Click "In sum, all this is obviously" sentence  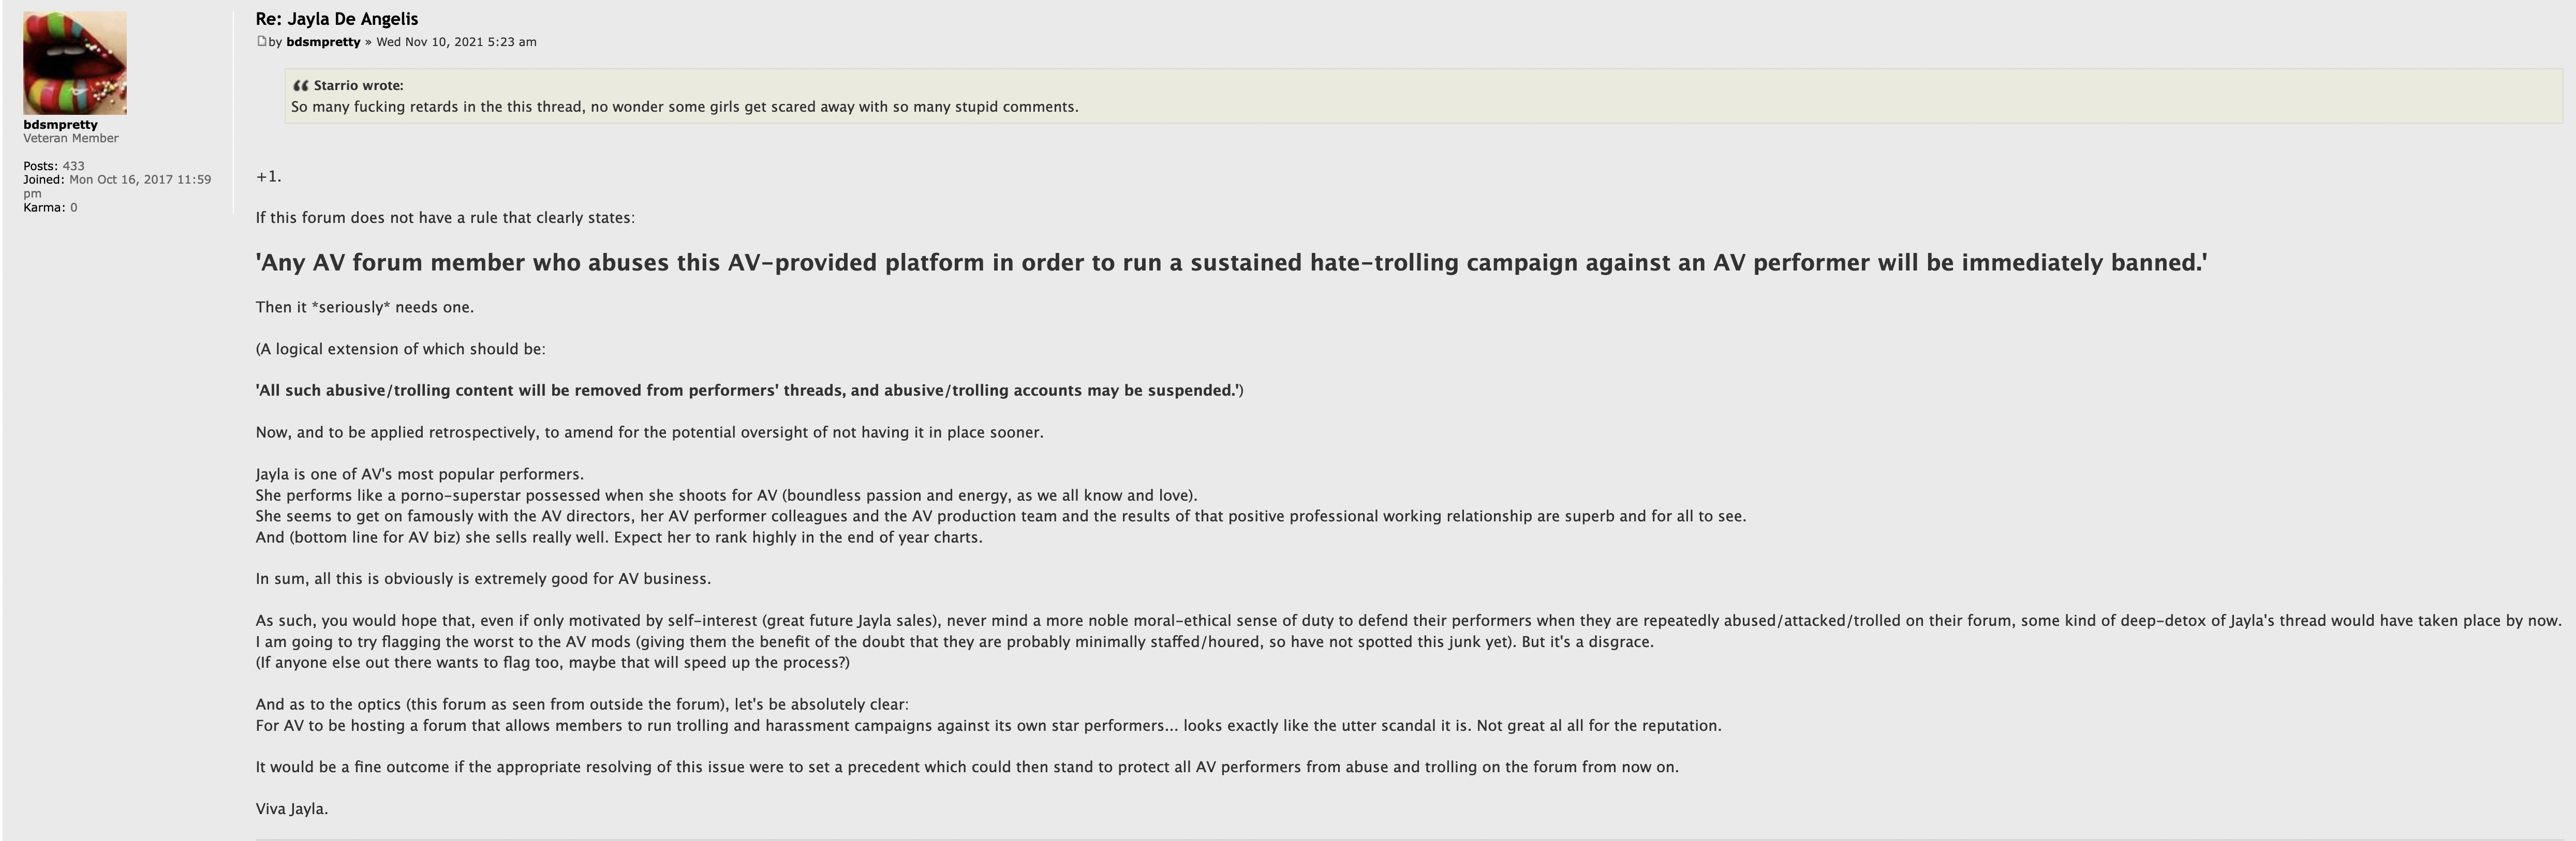(x=483, y=579)
